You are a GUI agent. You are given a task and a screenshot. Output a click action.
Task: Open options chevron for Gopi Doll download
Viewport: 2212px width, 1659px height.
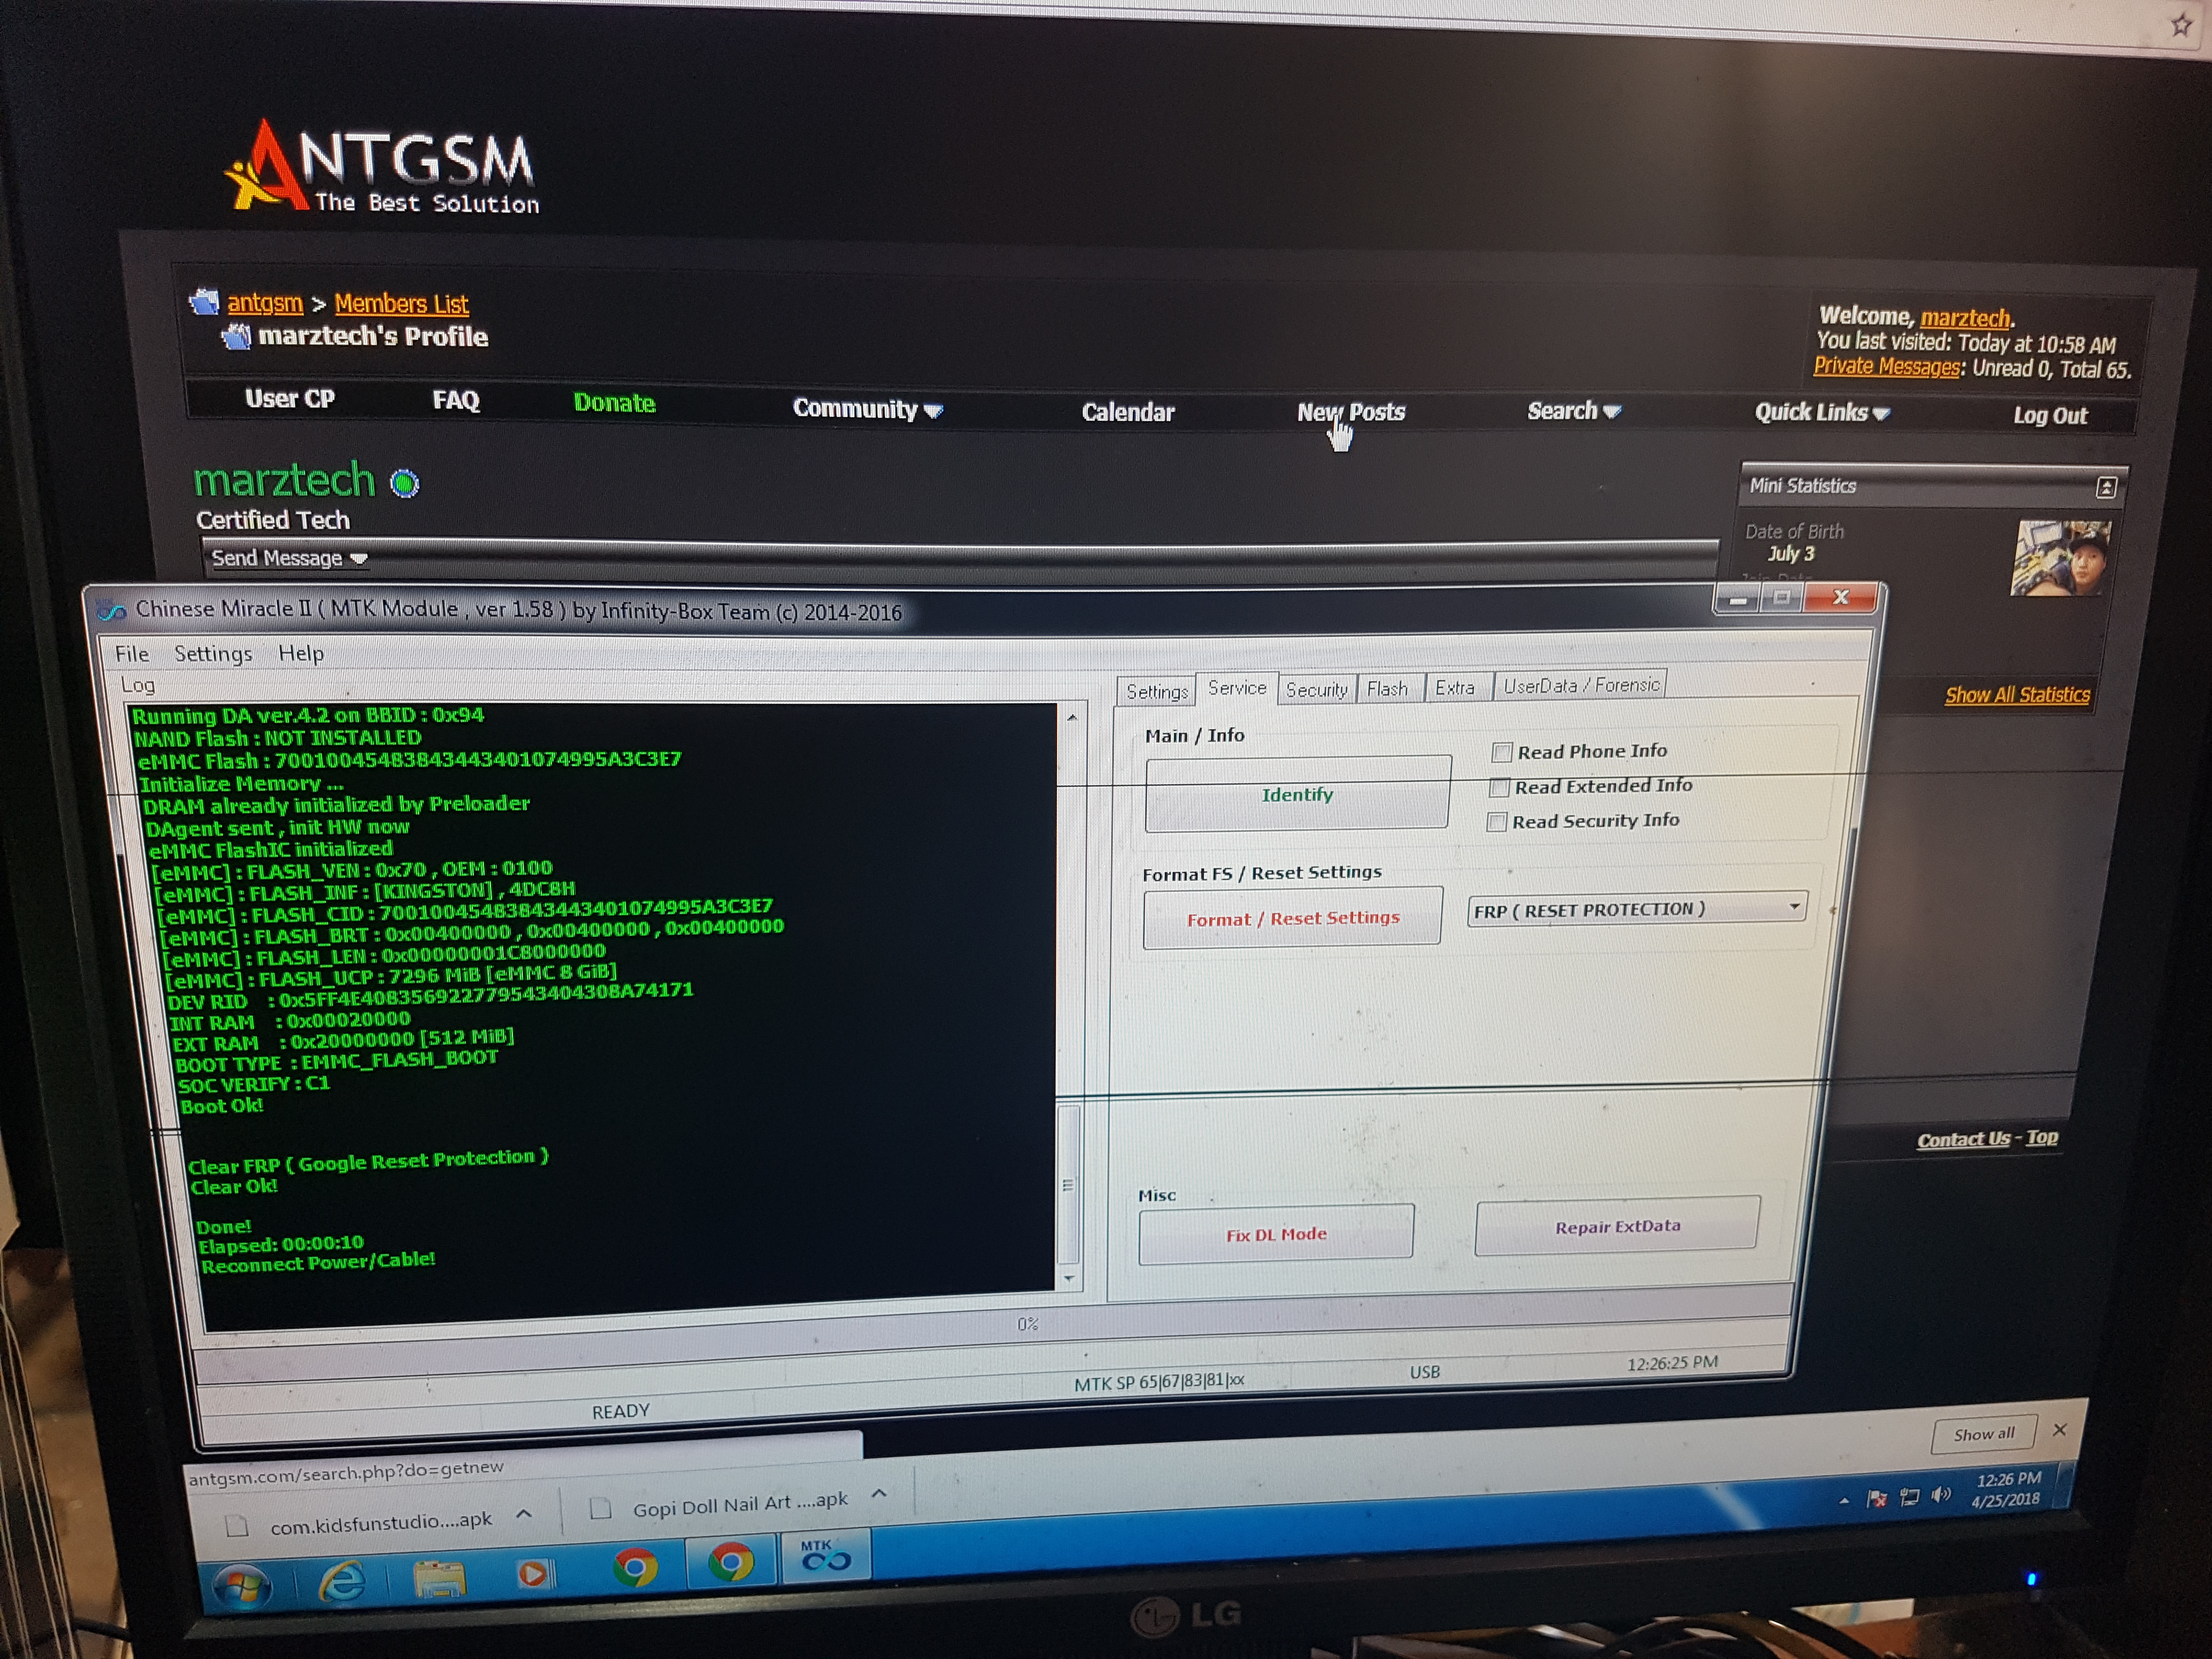pos(879,1493)
